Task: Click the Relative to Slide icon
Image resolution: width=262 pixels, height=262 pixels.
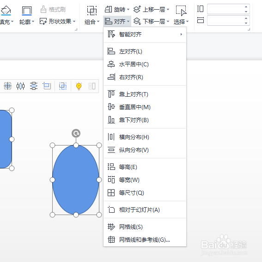Action: pyautogui.click(x=111, y=210)
